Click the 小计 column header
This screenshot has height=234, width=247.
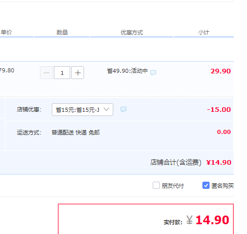(203, 32)
